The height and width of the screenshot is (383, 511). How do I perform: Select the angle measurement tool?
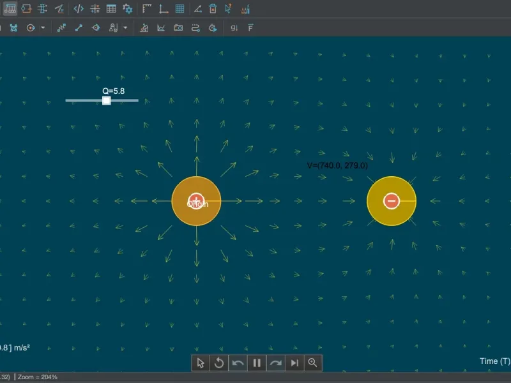tap(198, 9)
